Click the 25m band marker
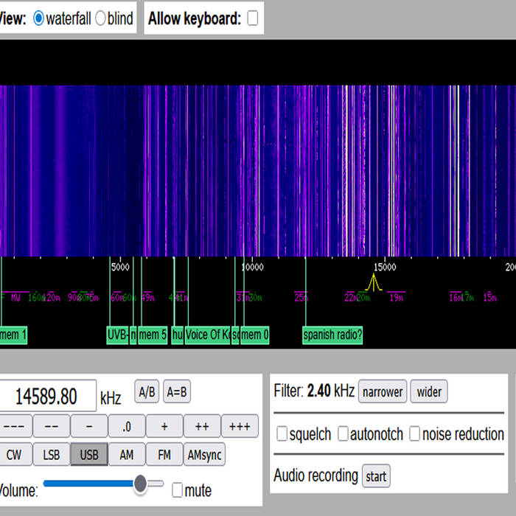 (301, 298)
